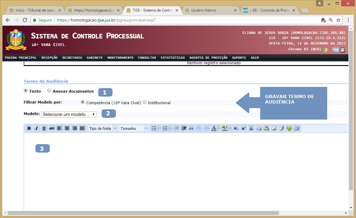Screen dimensions: 356x218
Task: Pick the text font color button
Action: (213, 128)
